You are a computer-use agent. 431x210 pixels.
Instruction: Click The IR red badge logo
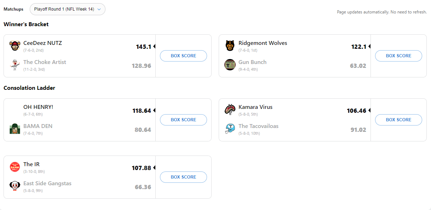(x=15, y=167)
